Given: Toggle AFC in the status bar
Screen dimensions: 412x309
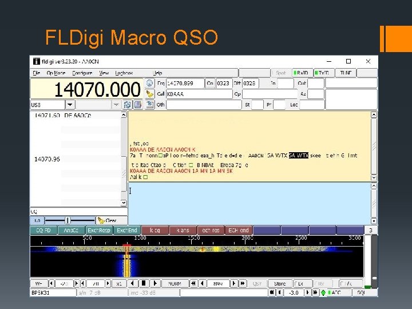Looking at the screenshot, I should tap(339, 292).
